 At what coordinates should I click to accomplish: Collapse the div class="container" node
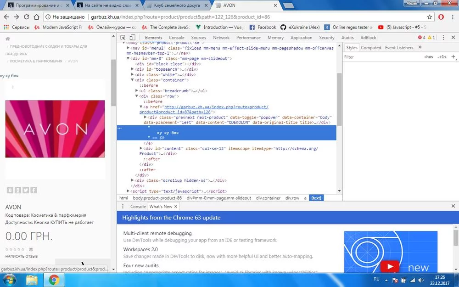pos(132,79)
